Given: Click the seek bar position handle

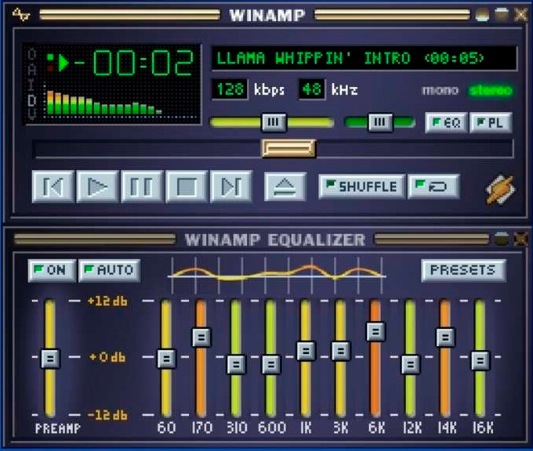Looking at the screenshot, I should point(288,149).
